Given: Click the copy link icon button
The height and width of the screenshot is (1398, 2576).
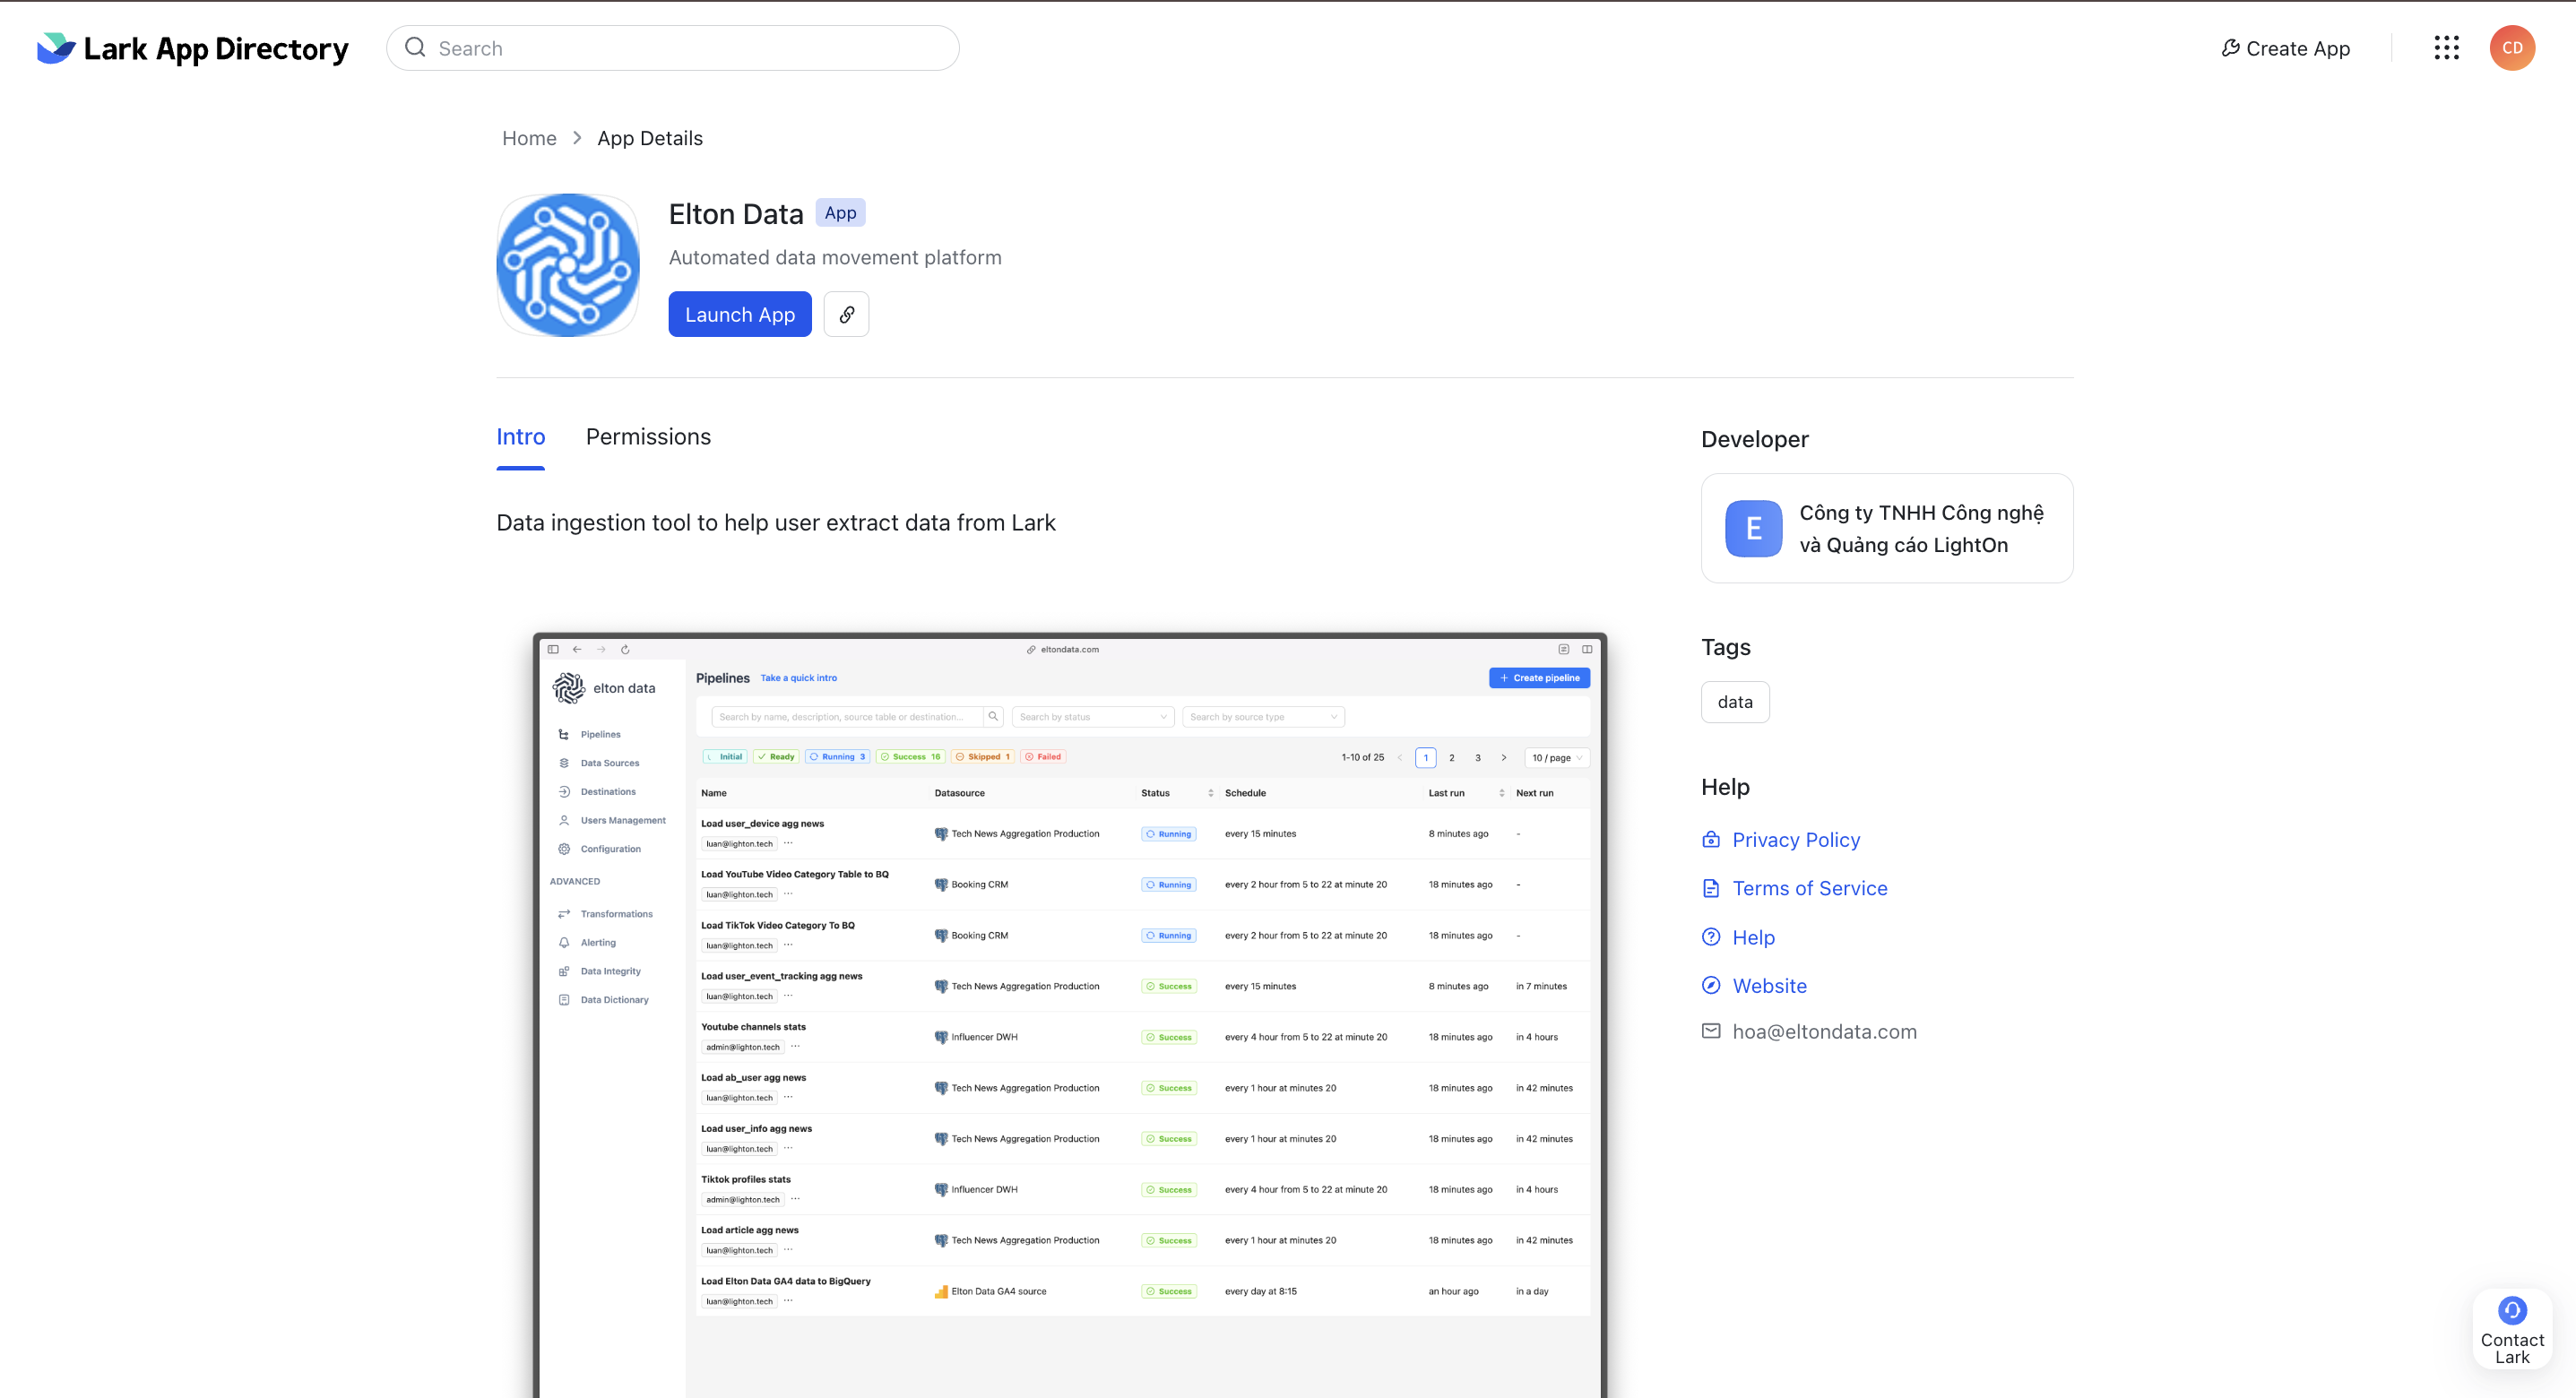Looking at the screenshot, I should pos(846,314).
